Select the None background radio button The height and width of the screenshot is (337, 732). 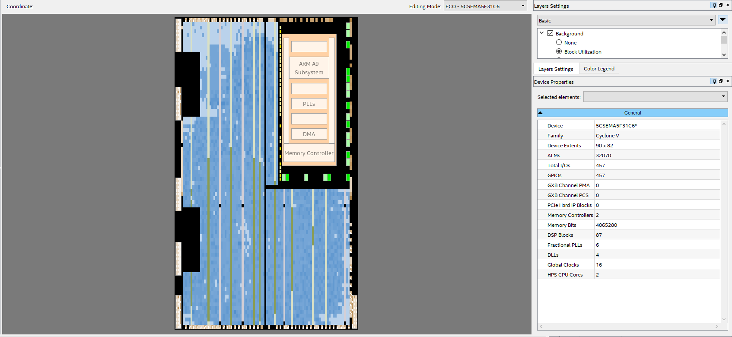559,42
